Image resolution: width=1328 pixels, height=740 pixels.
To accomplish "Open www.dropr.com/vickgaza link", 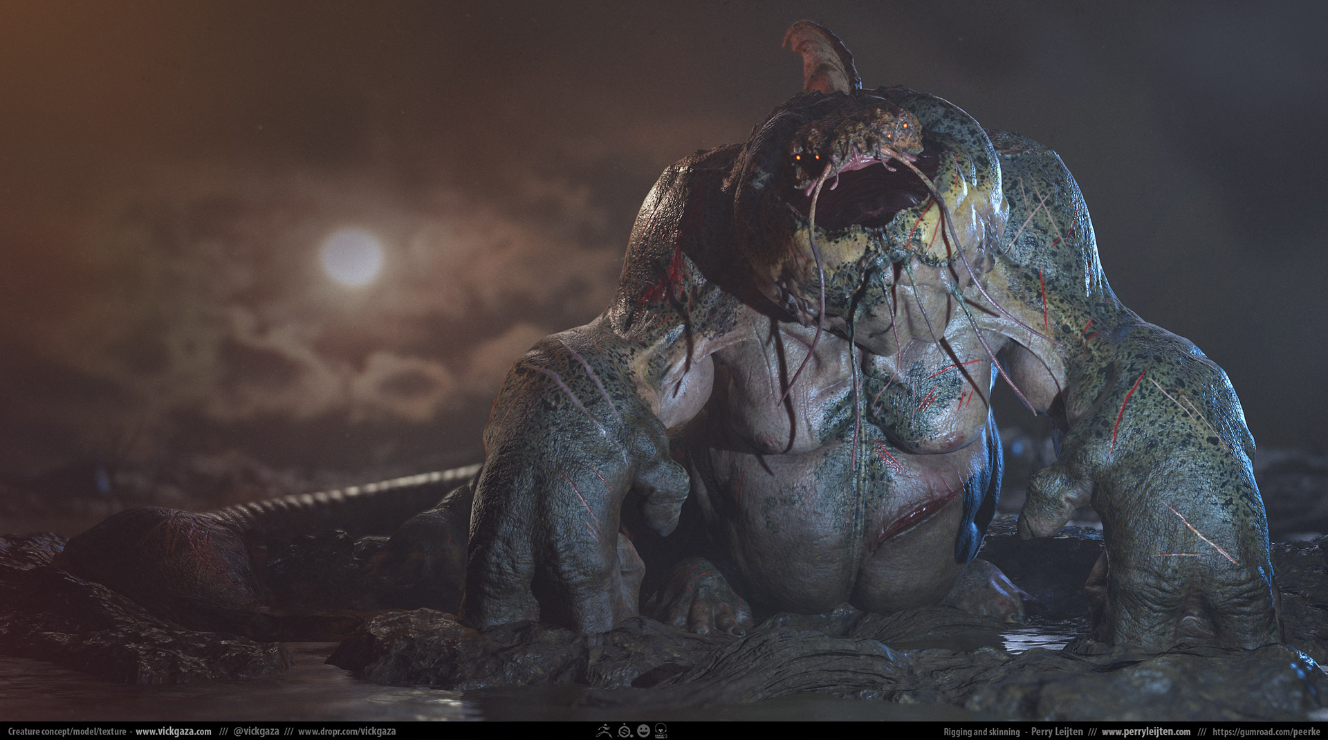I will tap(347, 731).
